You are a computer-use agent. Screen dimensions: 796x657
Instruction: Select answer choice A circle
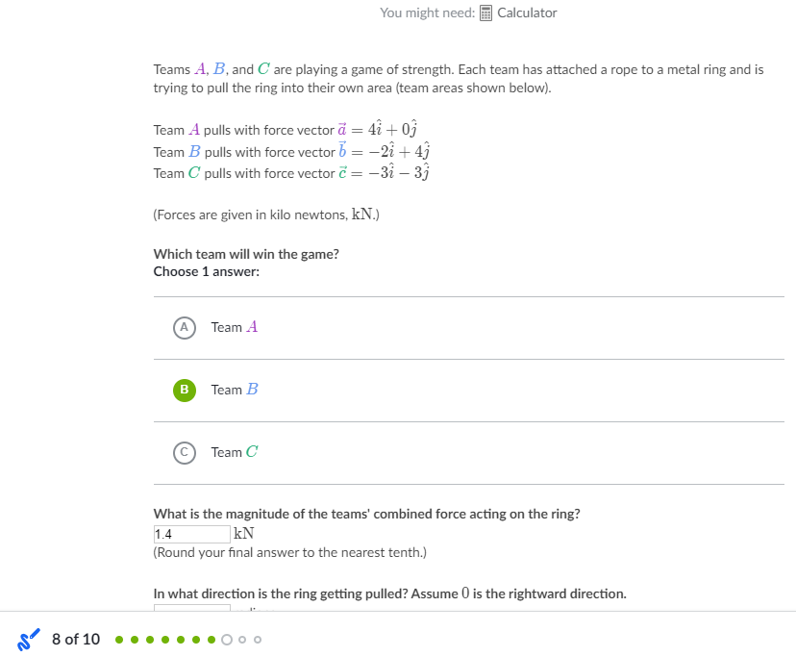pyautogui.click(x=185, y=328)
